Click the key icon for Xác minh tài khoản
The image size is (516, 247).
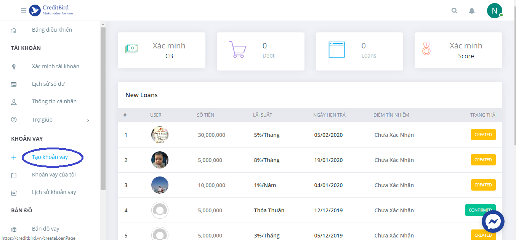pos(14,67)
